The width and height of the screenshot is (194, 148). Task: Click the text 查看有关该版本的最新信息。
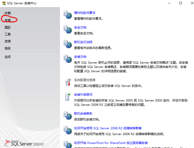tap(93, 48)
